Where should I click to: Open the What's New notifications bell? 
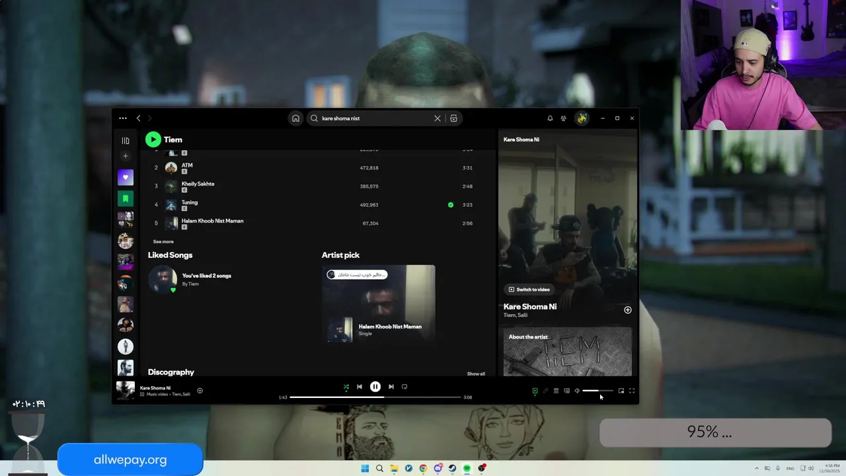[x=550, y=118]
